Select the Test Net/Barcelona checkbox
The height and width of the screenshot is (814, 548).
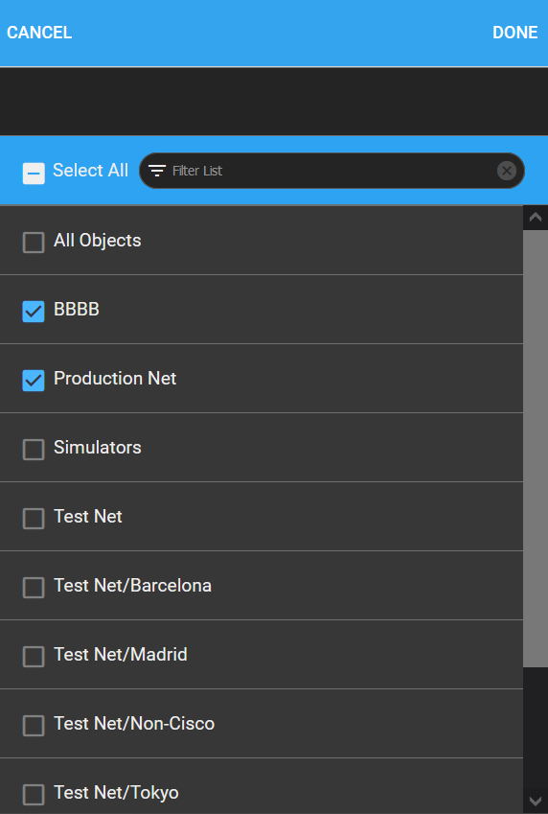click(34, 588)
